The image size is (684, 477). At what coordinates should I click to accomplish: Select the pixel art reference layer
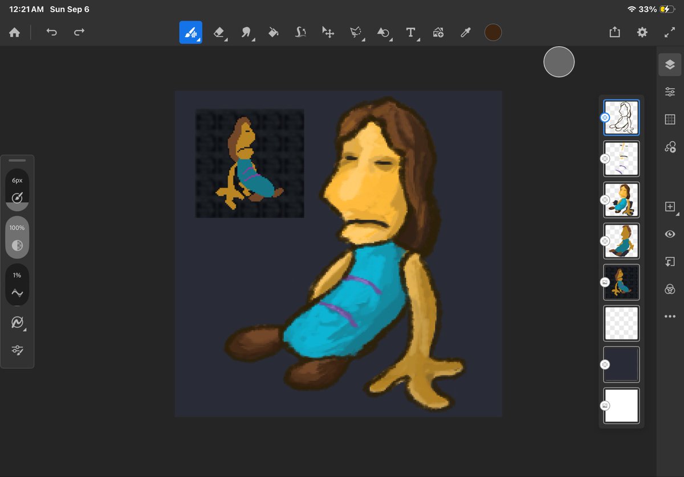[x=621, y=282]
